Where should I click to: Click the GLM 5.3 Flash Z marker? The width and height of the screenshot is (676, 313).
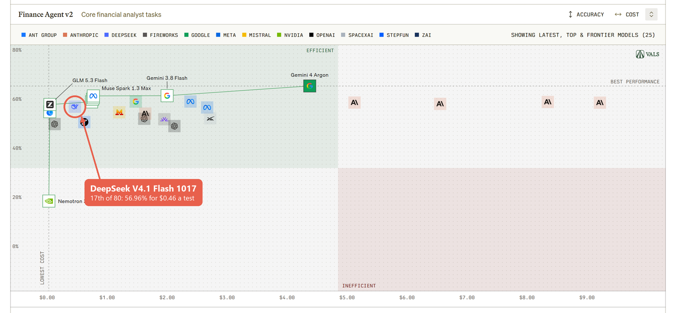(50, 104)
